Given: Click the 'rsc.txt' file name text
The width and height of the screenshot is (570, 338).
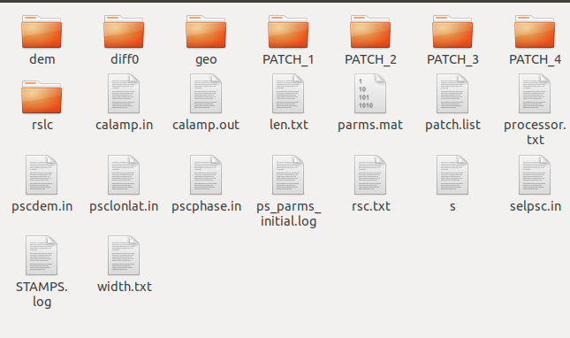Looking at the screenshot, I should pos(371,206).
